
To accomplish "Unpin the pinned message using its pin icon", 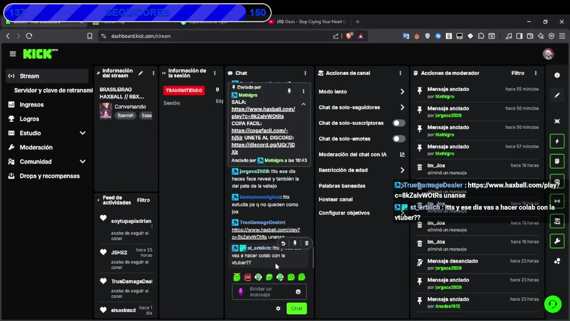I will (x=289, y=91).
